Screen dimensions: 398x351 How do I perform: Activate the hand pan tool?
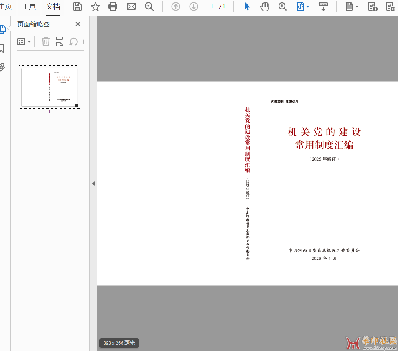tap(265, 7)
